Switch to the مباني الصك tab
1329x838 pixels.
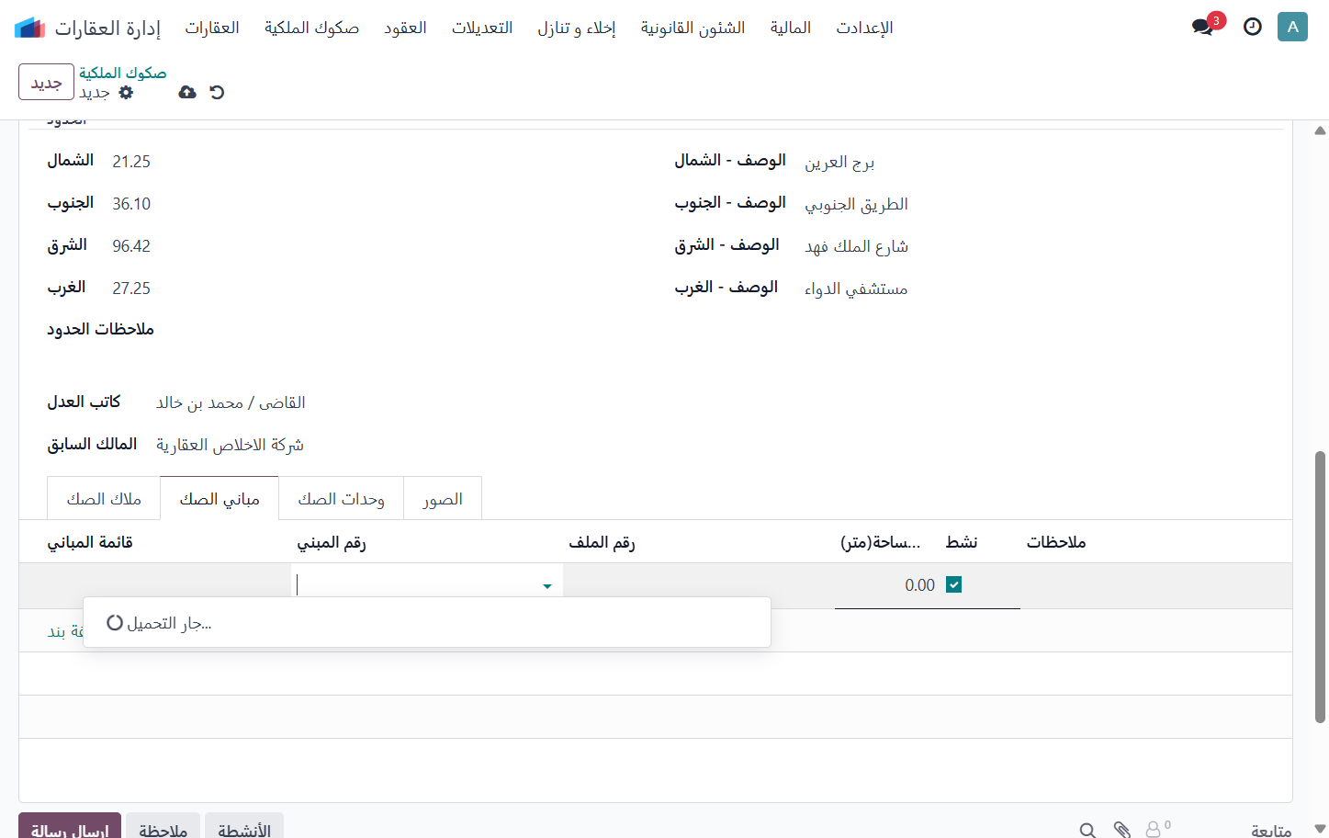point(220,499)
